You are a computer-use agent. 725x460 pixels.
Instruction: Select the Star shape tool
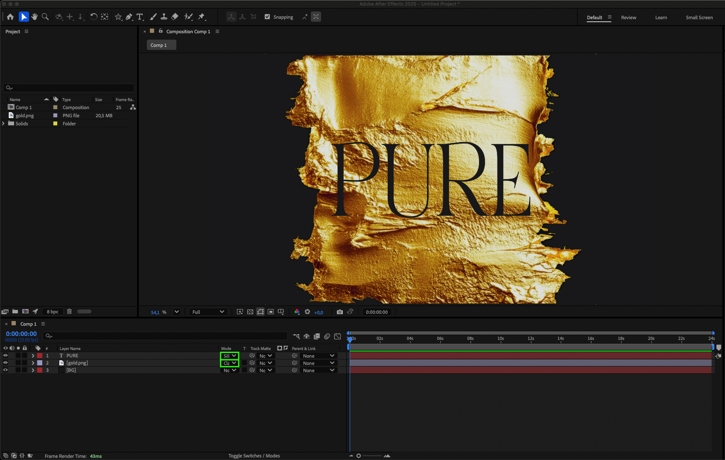(118, 17)
